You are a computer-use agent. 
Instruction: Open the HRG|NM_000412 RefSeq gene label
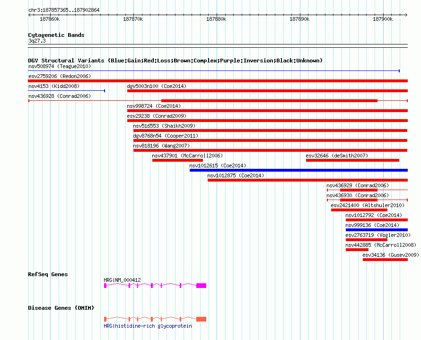pyautogui.click(x=122, y=280)
